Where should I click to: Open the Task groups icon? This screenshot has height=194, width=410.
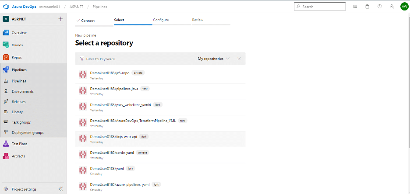coord(6,122)
